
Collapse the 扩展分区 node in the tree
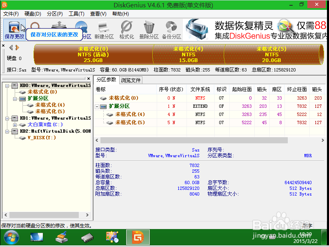(15, 99)
